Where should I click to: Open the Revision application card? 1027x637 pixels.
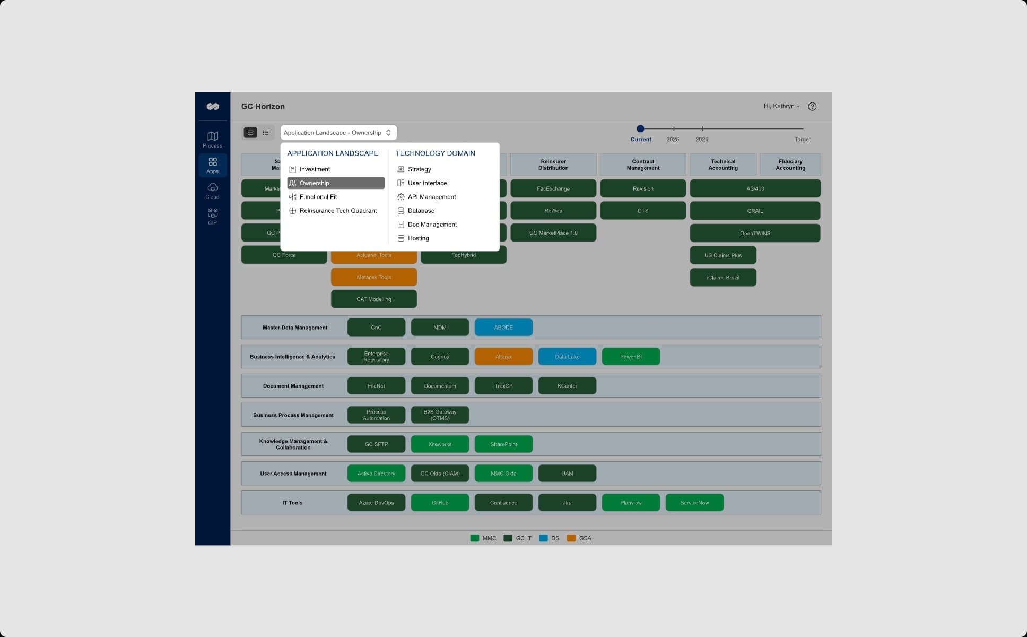tap(643, 188)
